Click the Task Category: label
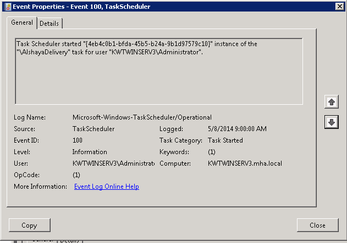 [181, 140]
